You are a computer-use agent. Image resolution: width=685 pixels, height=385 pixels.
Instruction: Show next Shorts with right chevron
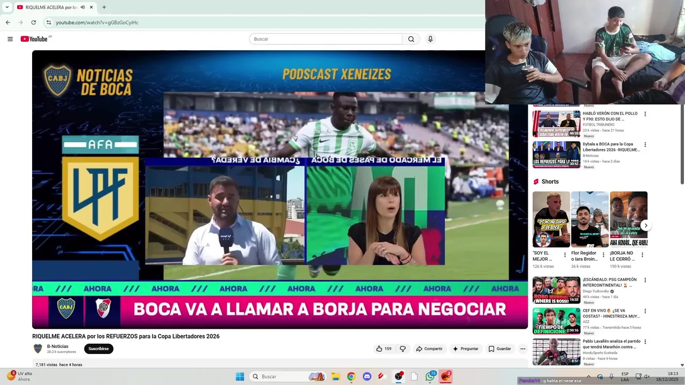coord(646,226)
